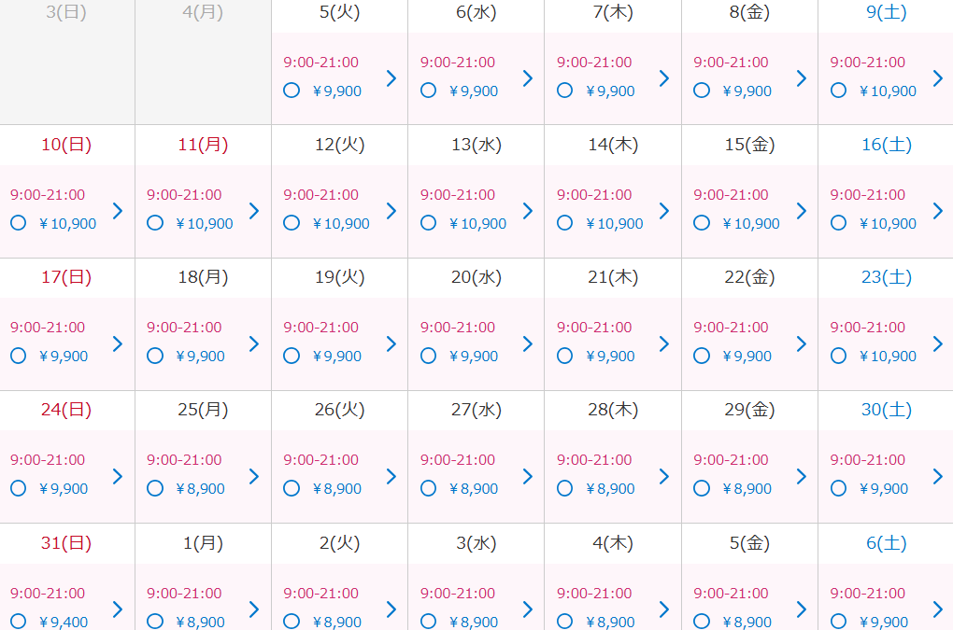Screen dimensions: 953x630
Task: Click the arrow chevron in the 9(土) cell
Action: (x=938, y=78)
